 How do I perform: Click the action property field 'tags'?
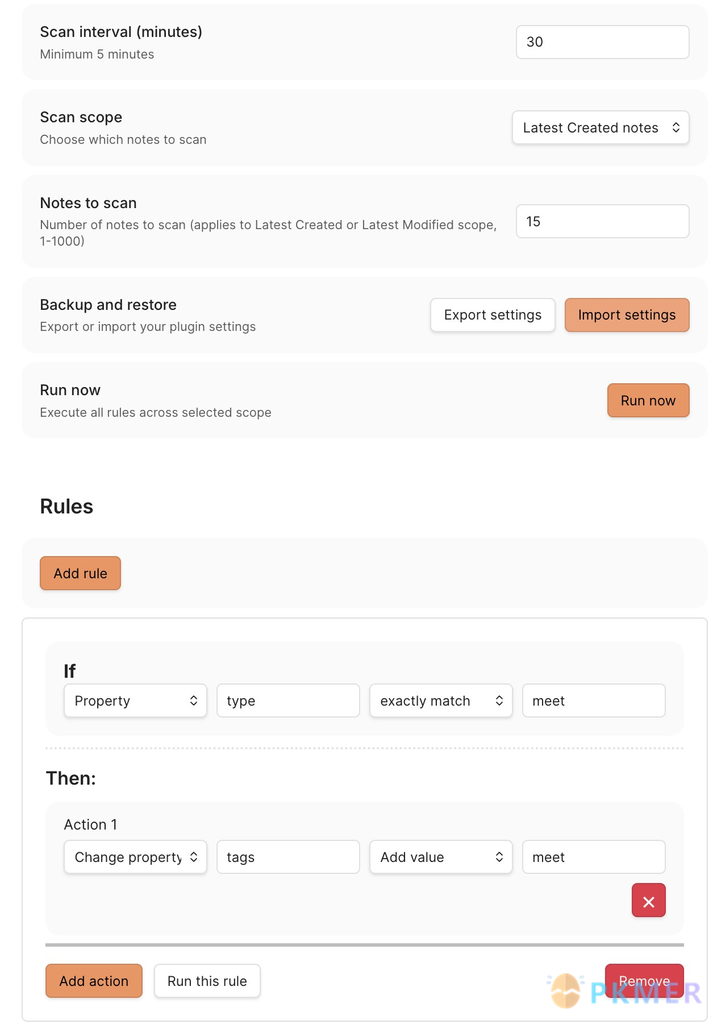[x=288, y=857]
